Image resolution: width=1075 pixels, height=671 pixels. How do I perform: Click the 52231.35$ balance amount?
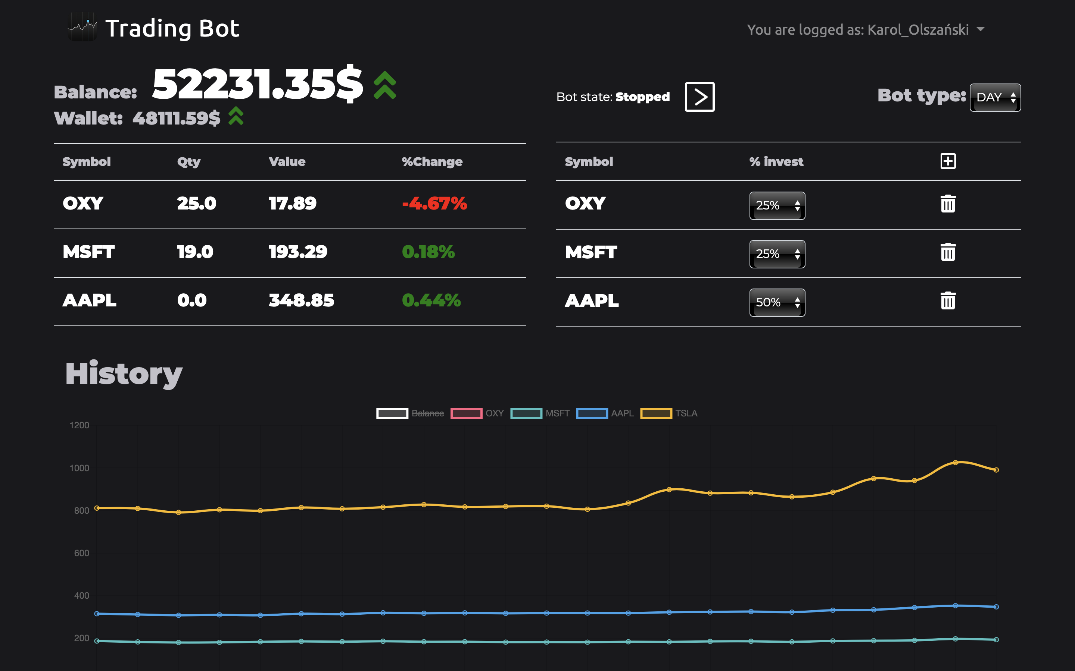tap(258, 84)
